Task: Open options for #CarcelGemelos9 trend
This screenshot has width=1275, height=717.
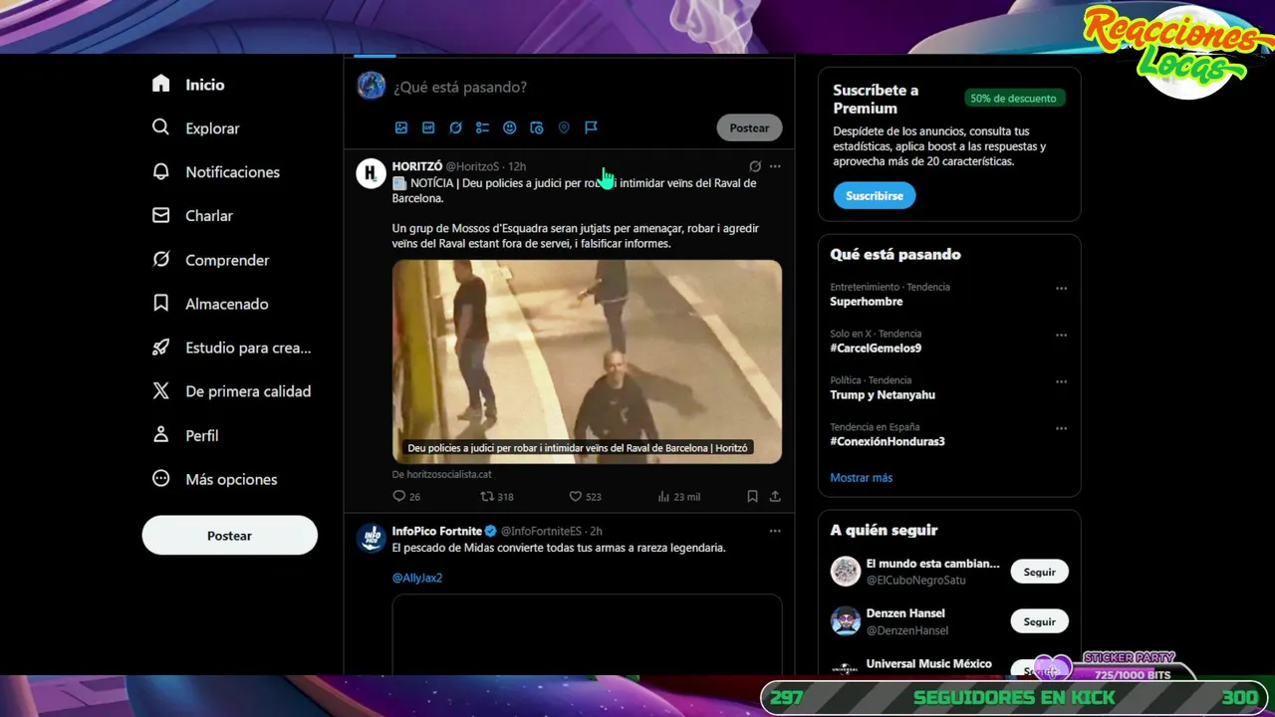Action: [1061, 336]
